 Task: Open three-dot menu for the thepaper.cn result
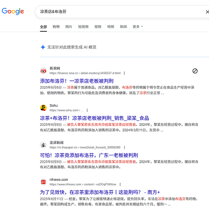[x=124, y=147]
